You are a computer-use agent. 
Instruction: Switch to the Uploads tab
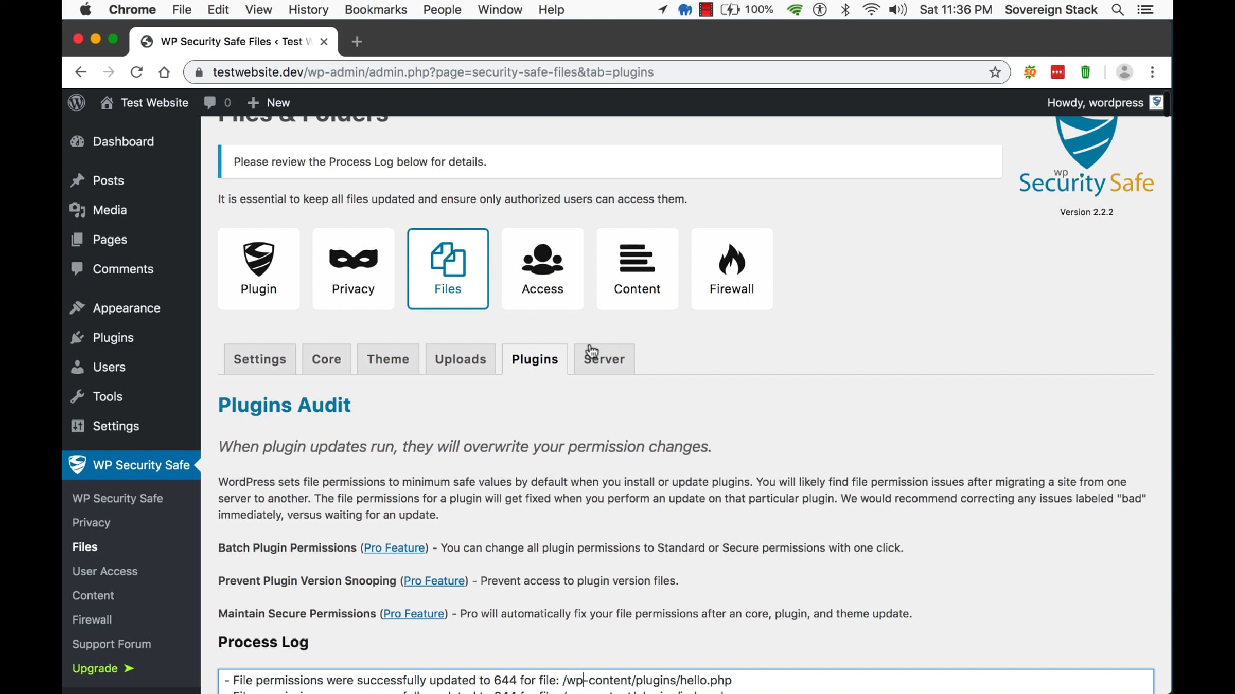[x=461, y=359]
